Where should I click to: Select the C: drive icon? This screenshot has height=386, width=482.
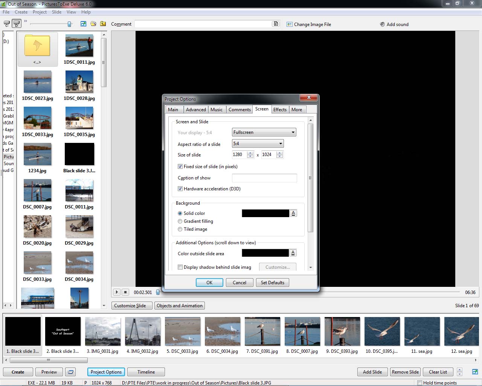(7, 24)
